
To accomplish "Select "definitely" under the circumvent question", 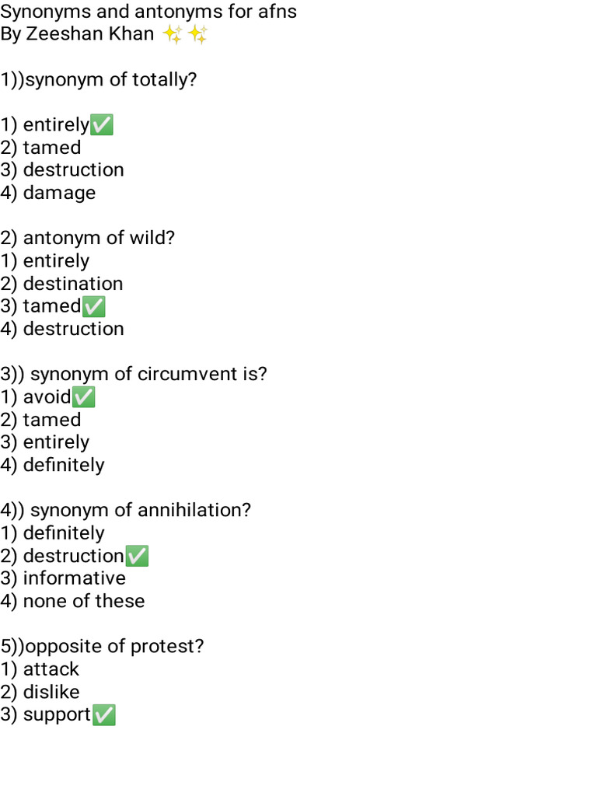I will [x=63, y=465].
